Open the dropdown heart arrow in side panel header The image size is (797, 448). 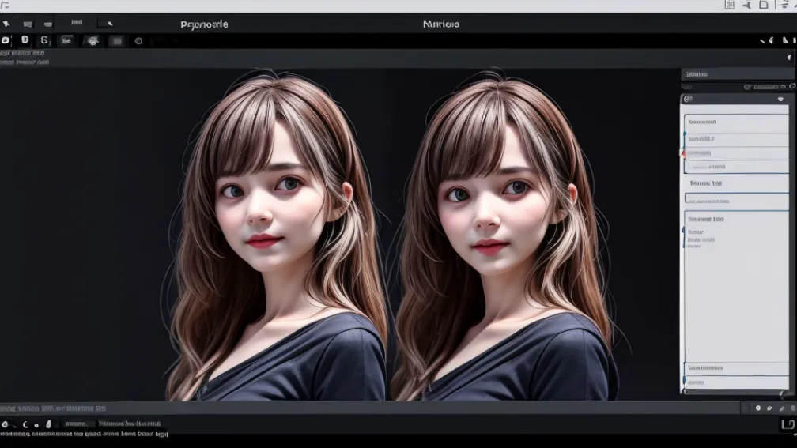[780, 99]
